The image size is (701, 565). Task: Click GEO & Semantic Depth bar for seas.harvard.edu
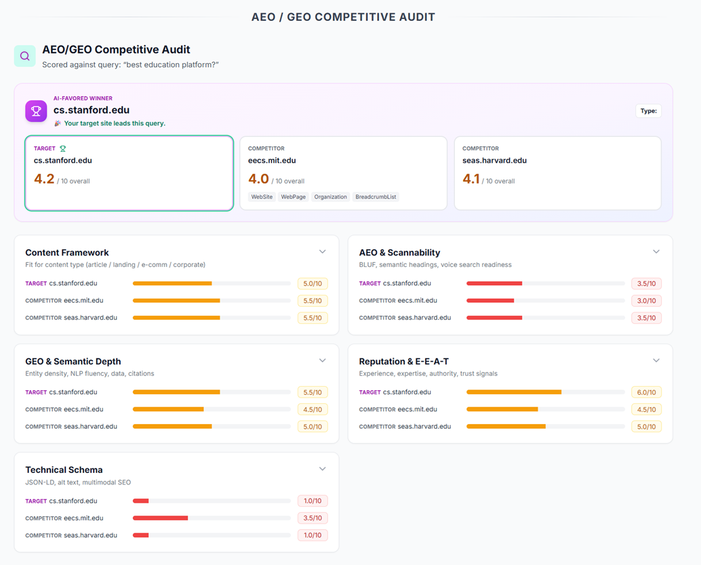212,427
